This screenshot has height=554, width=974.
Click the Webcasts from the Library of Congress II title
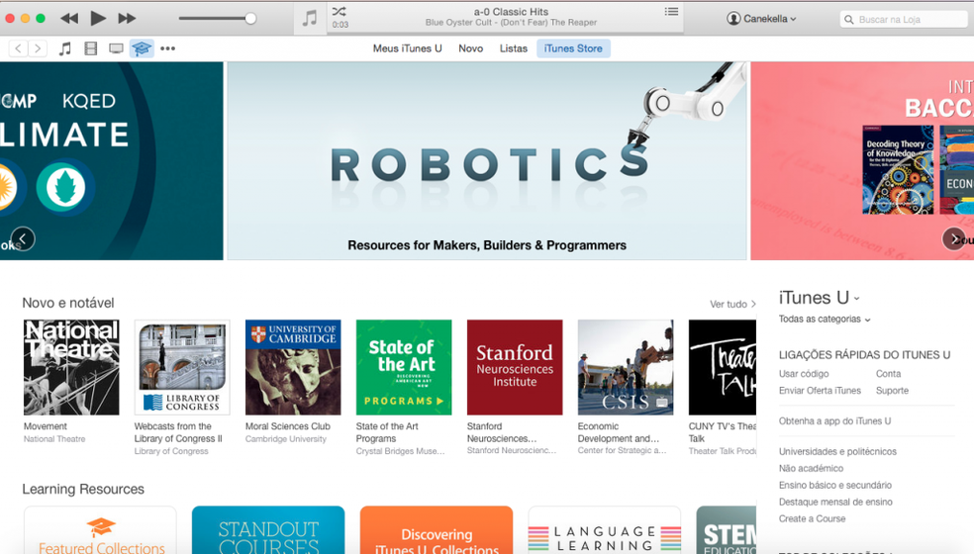(178, 433)
